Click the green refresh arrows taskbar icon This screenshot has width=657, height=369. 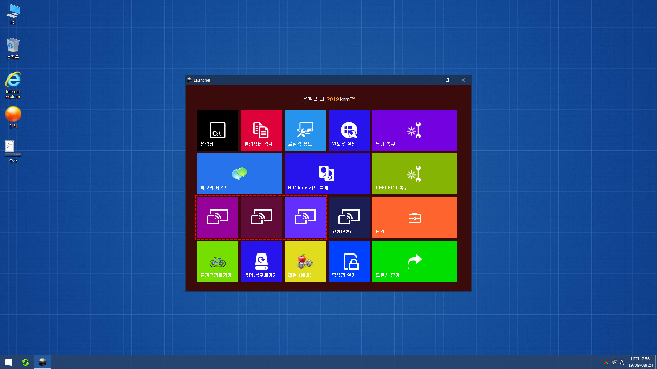25,362
